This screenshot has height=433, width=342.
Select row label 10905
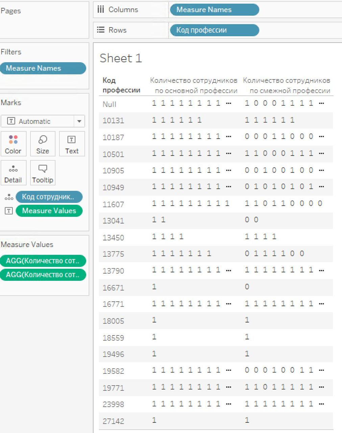(x=113, y=170)
